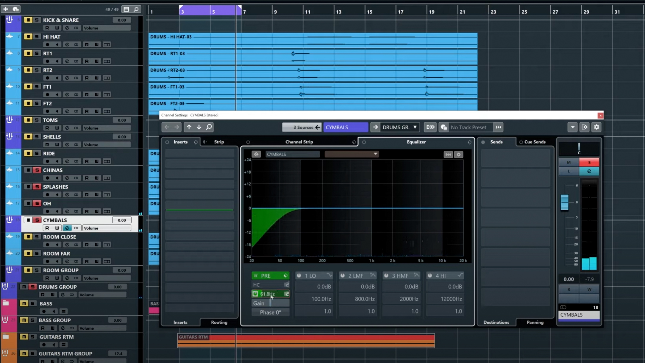This screenshot has height=363, width=645.
Task: Toggle the 4 HI EQ band power button
Action: coord(430,275)
